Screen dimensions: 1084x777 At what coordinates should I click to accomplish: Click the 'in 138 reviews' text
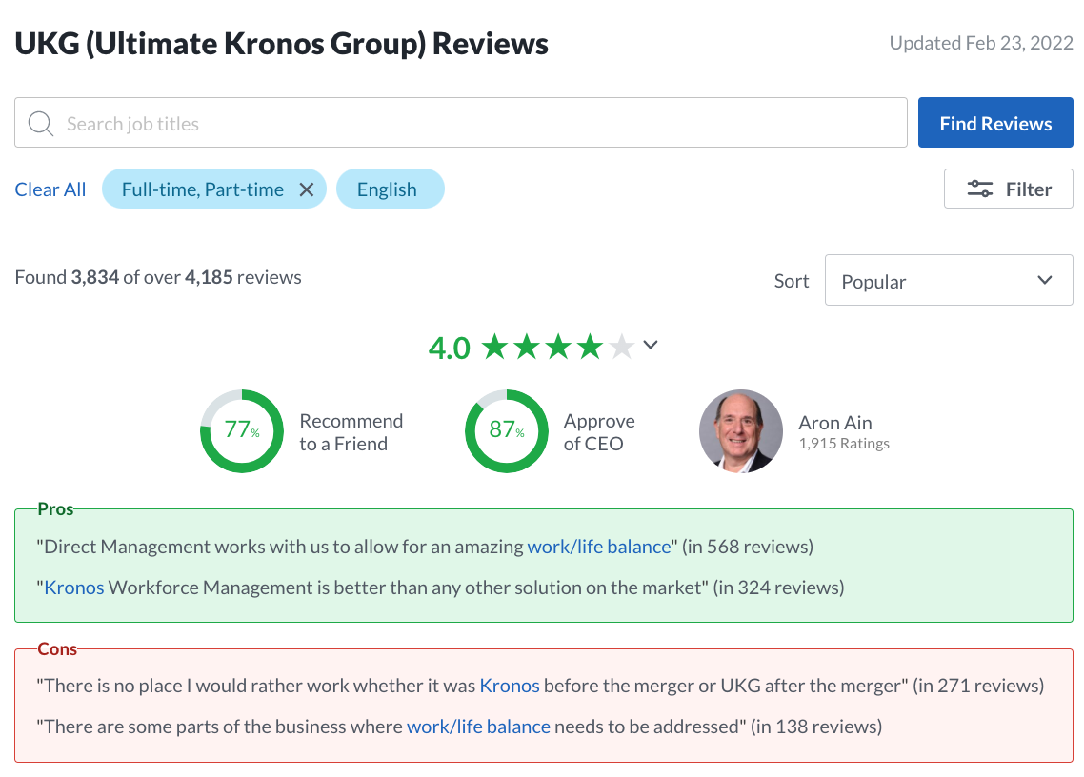(816, 727)
